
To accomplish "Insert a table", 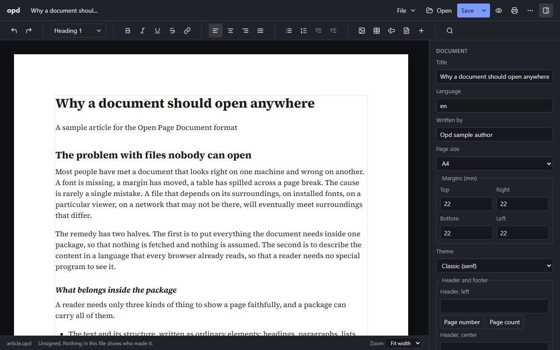I will point(377,31).
